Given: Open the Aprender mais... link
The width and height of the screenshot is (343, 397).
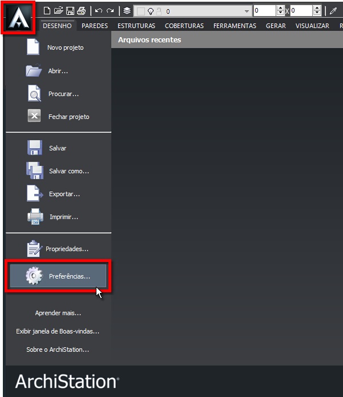Looking at the screenshot, I should (x=58, y=313).
